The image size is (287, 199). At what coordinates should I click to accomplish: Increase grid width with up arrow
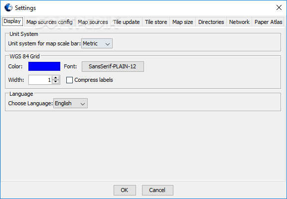[56, 78]
